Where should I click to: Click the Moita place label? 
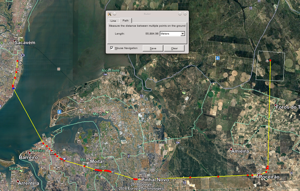[96, 161]
